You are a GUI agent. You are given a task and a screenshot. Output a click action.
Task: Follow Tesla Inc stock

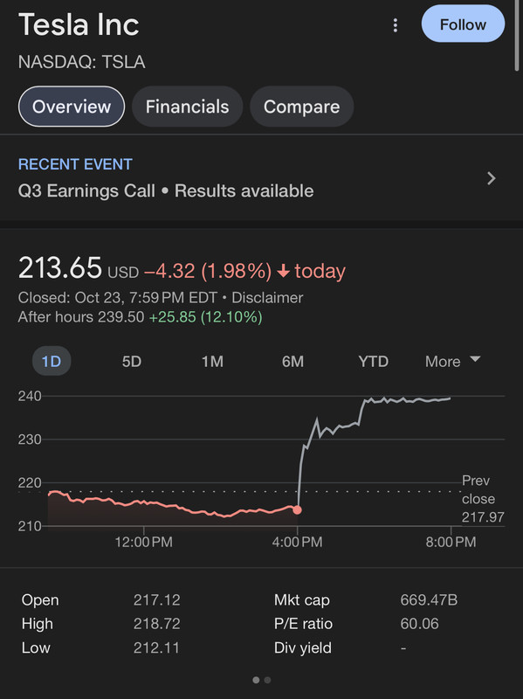coord(463,24)
